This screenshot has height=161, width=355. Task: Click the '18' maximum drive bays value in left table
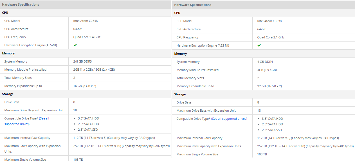[75, 110]
